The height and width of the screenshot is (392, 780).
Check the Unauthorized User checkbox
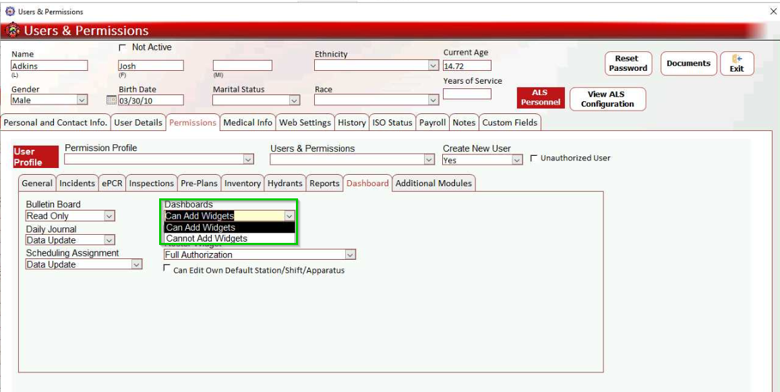point(534,159)
